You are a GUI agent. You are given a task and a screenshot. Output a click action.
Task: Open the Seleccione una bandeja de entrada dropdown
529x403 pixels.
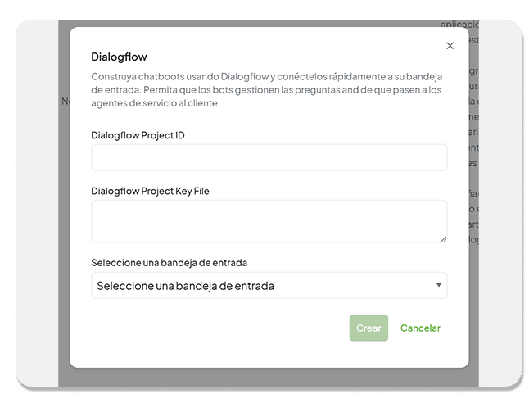coord(269,286)
